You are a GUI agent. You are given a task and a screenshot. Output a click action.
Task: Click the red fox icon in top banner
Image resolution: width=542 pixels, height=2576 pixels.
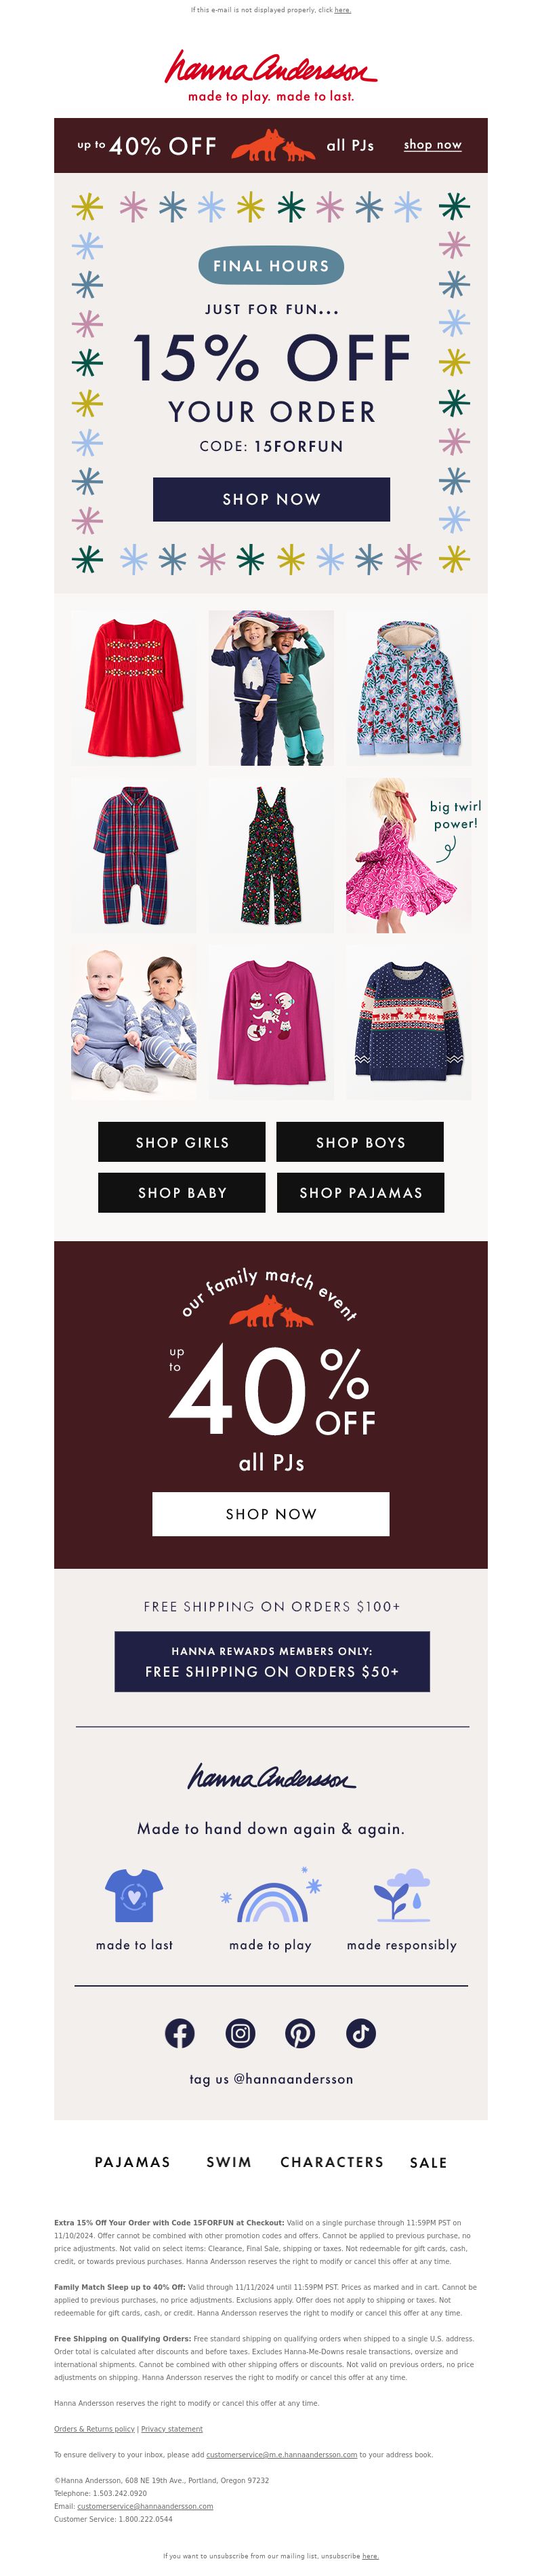pyautogui.click(x=272, y=145)
